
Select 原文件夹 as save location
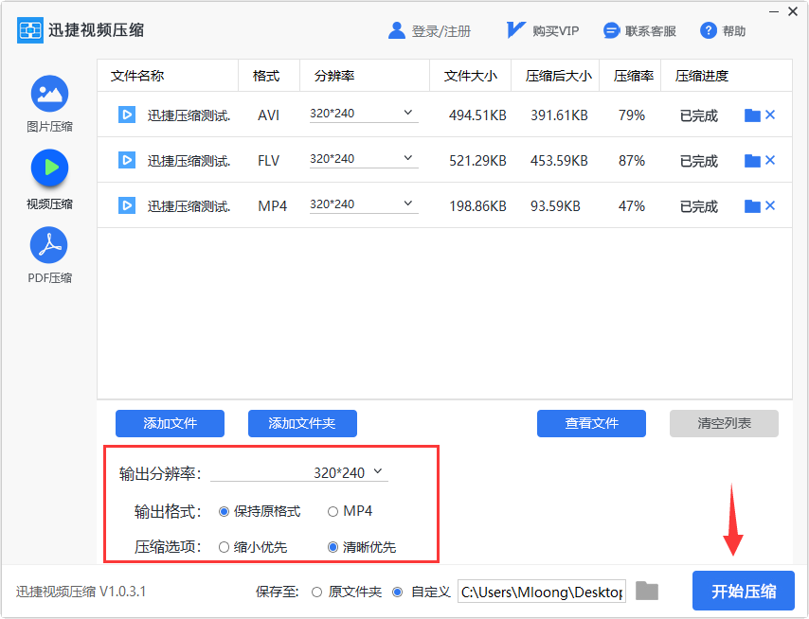[316, 592]
